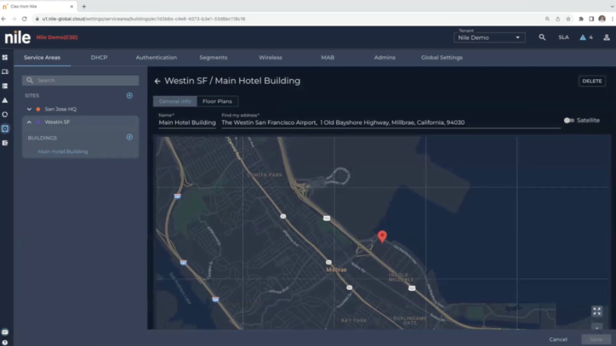Viewport: 616px width, 346px height.
Task: Add a new site with plus icon
Action: click(x=129, y=96)
